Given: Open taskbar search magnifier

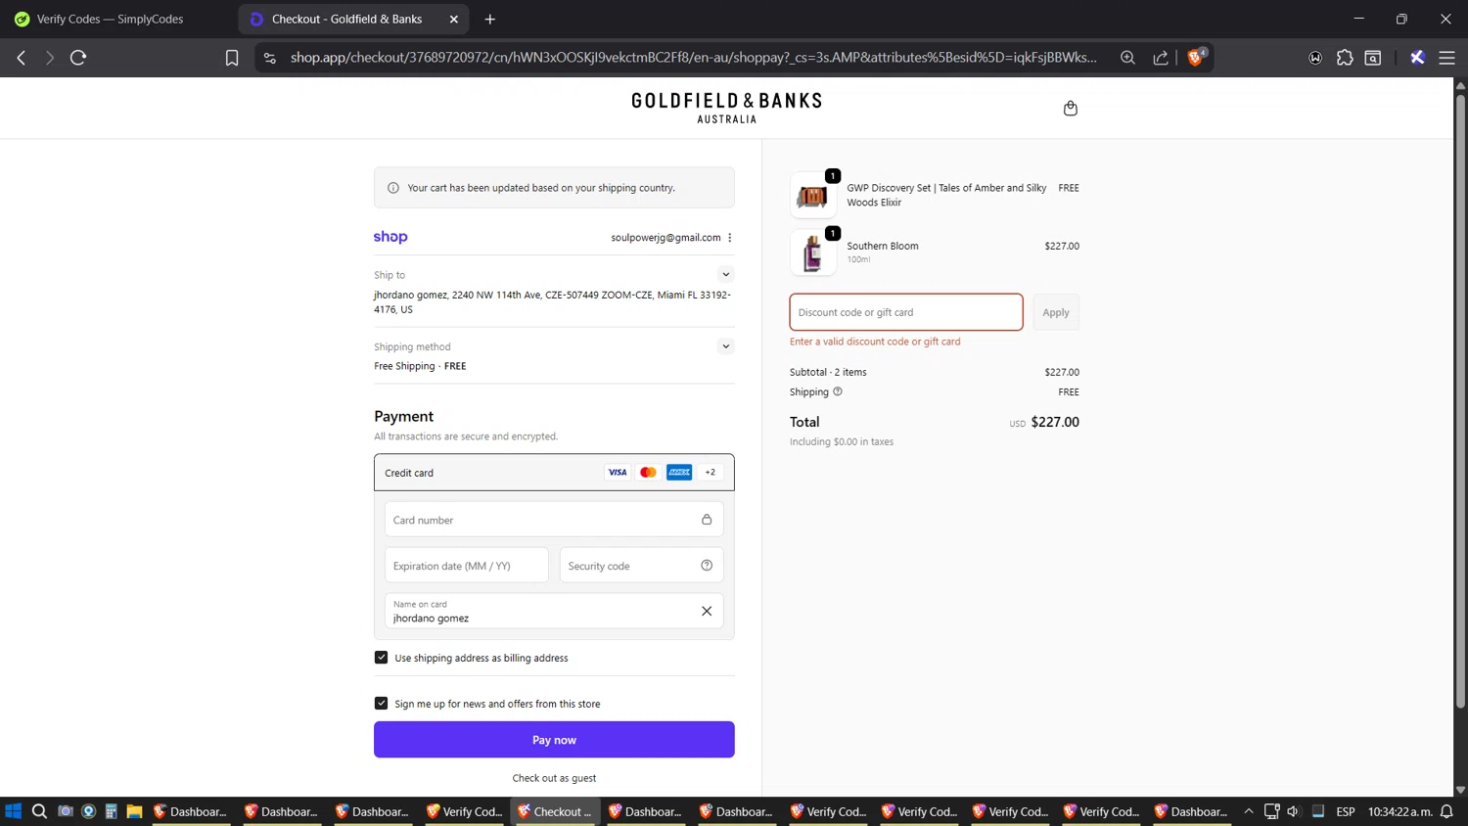Looking at the screenshot, I should (x=39, y=811).
